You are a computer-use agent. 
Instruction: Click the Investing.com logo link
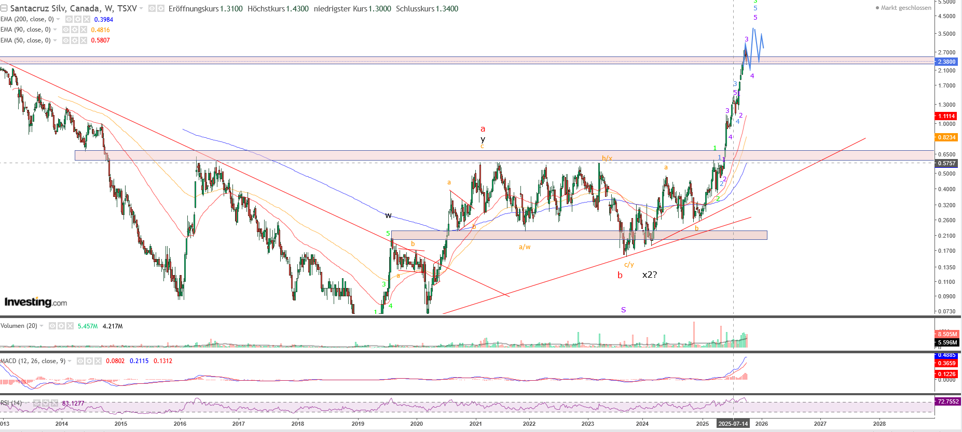pos(36,302)
